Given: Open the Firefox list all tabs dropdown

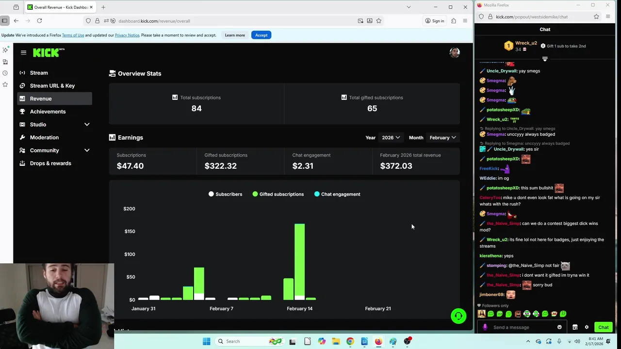Looking at the screenshot, I should [409, 7].
